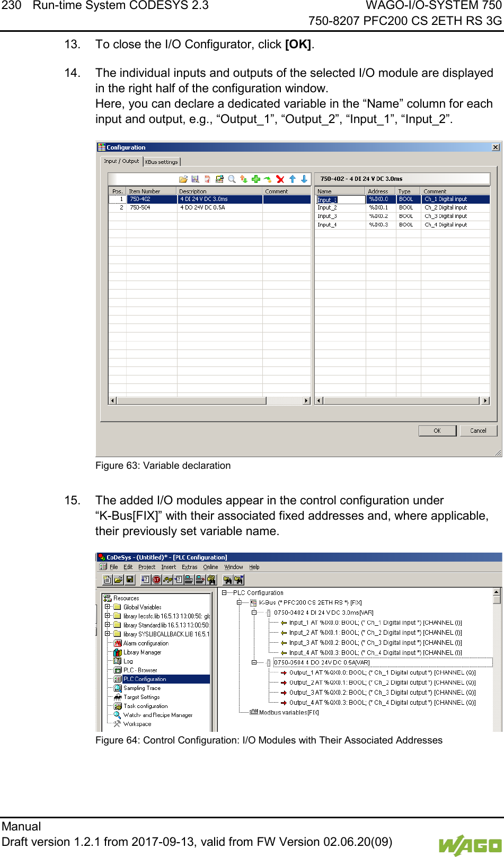Open the Insert menu
The width and height of the screenshot is (504, 857).
[169, 567]
